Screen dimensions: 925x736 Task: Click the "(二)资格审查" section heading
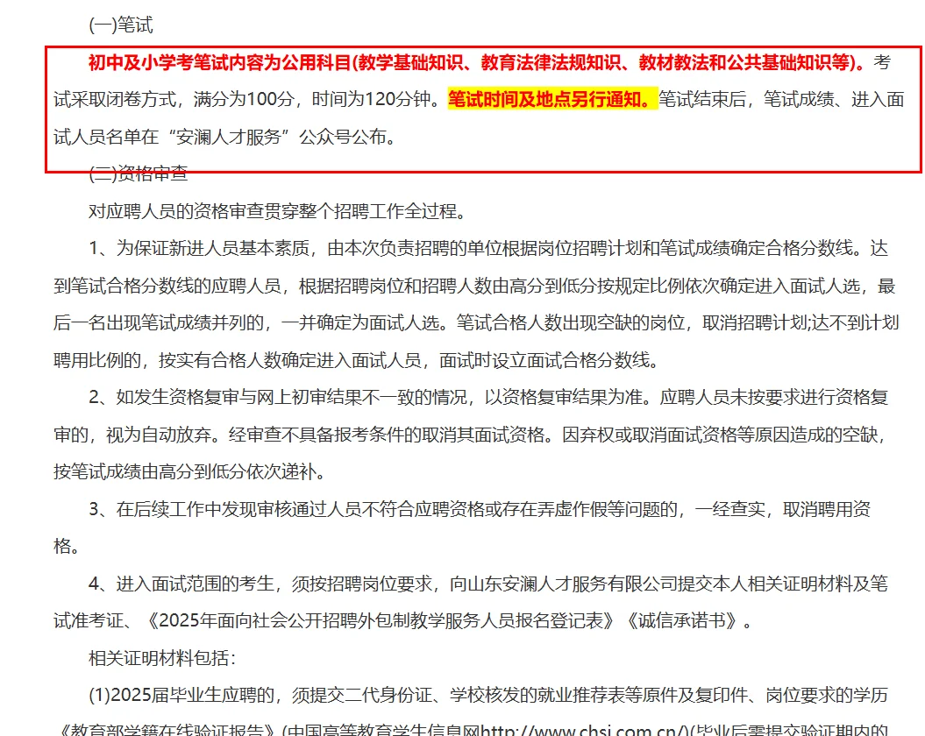(x=138, y=173)
